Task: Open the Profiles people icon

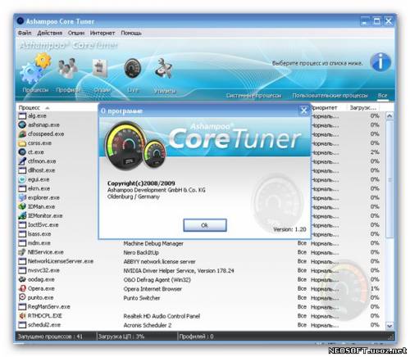Action: (x=68, y=68)
